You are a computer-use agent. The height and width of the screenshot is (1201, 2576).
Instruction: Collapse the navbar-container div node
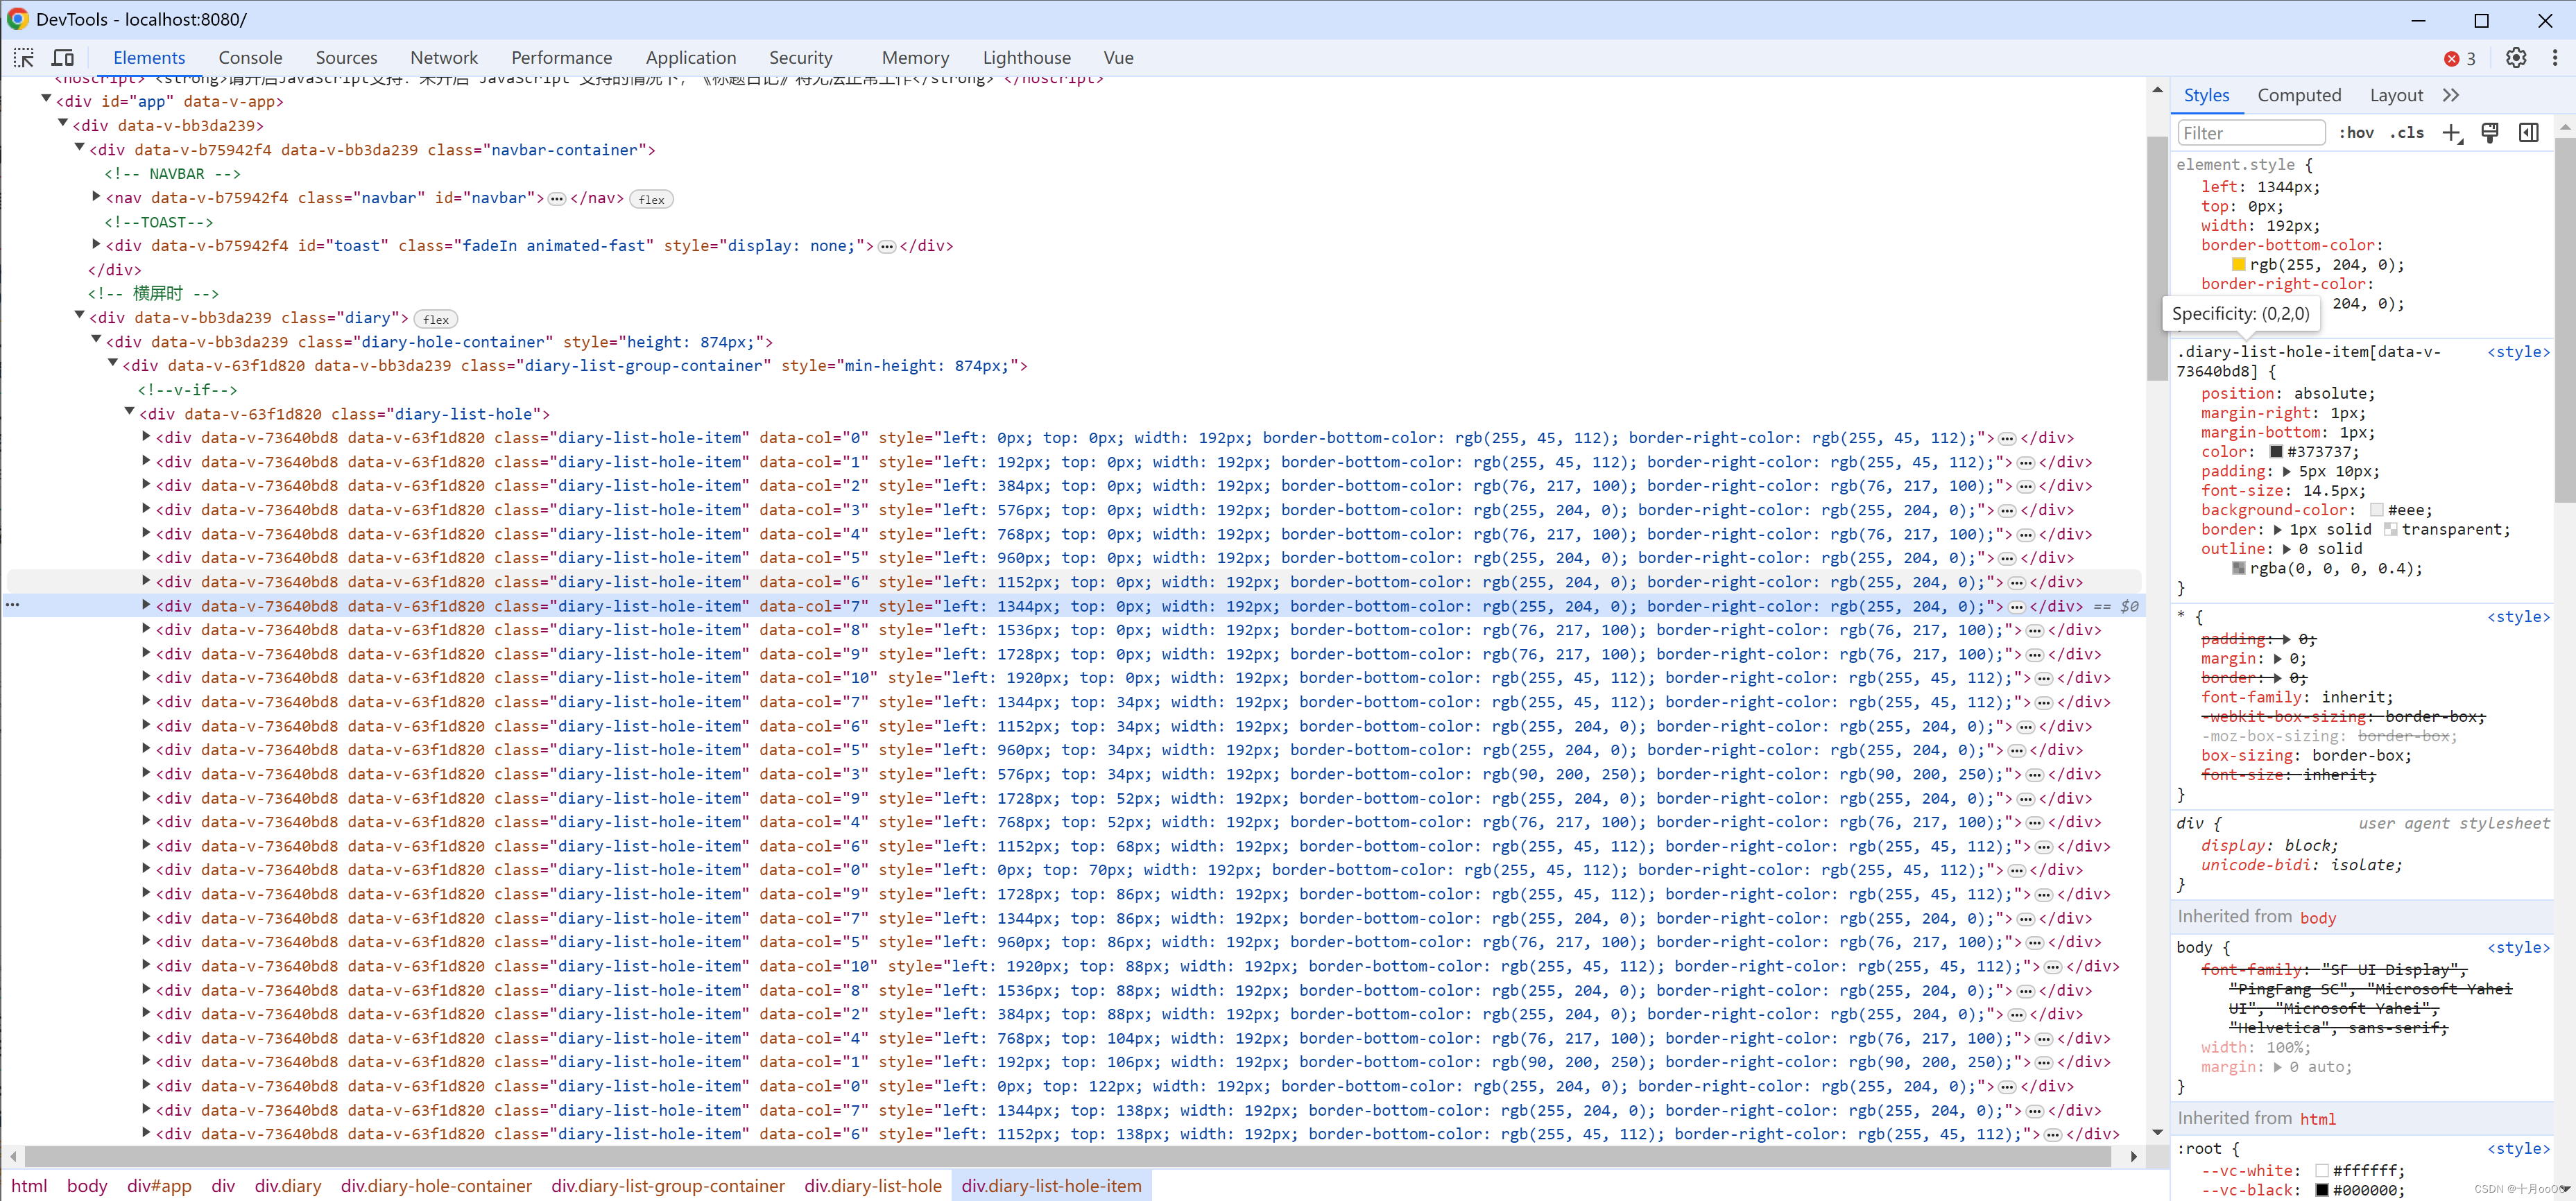click(x=79, y=147)
